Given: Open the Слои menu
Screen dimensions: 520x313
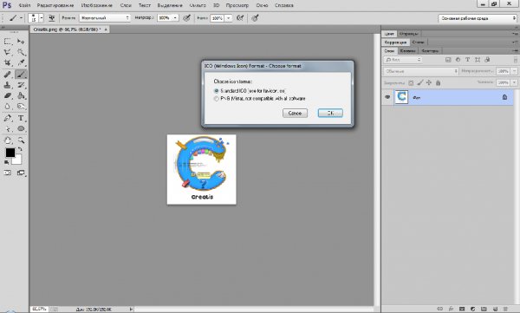Looking at the screenshot, I should pos(126,5).
